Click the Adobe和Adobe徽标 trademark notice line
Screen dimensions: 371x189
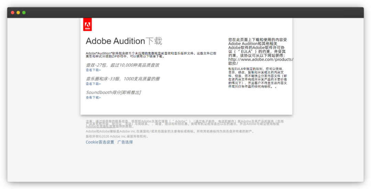point(170,131)
